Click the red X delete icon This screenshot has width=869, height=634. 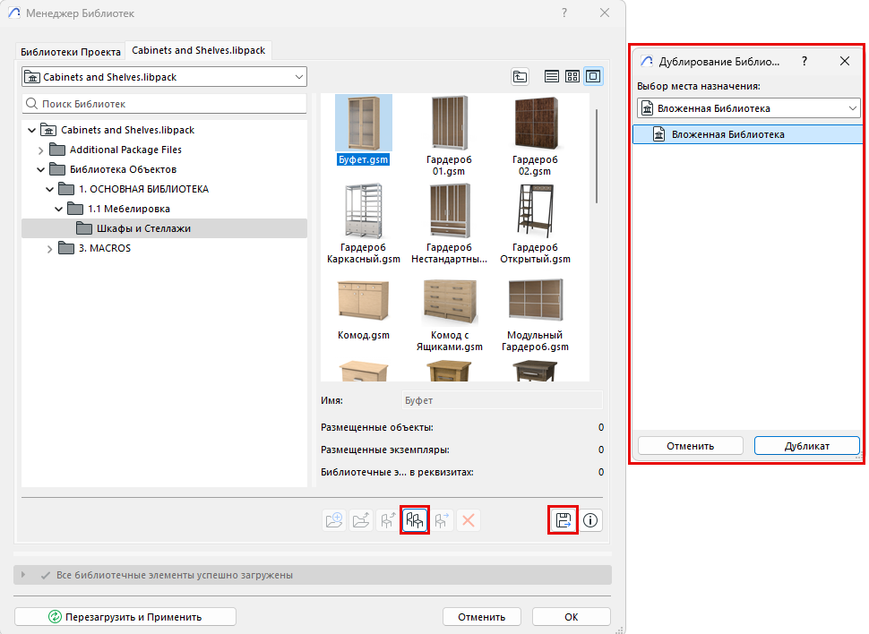pyautogui.click(x=469, y=520)
